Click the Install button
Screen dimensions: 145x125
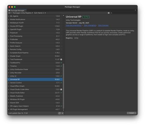tap(132, 113)
